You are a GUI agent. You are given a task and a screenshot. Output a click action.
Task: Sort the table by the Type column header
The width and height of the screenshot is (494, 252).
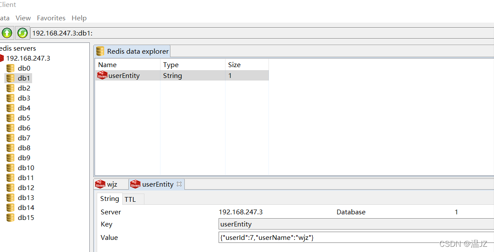pyautogui.click(x=193, y=65)
